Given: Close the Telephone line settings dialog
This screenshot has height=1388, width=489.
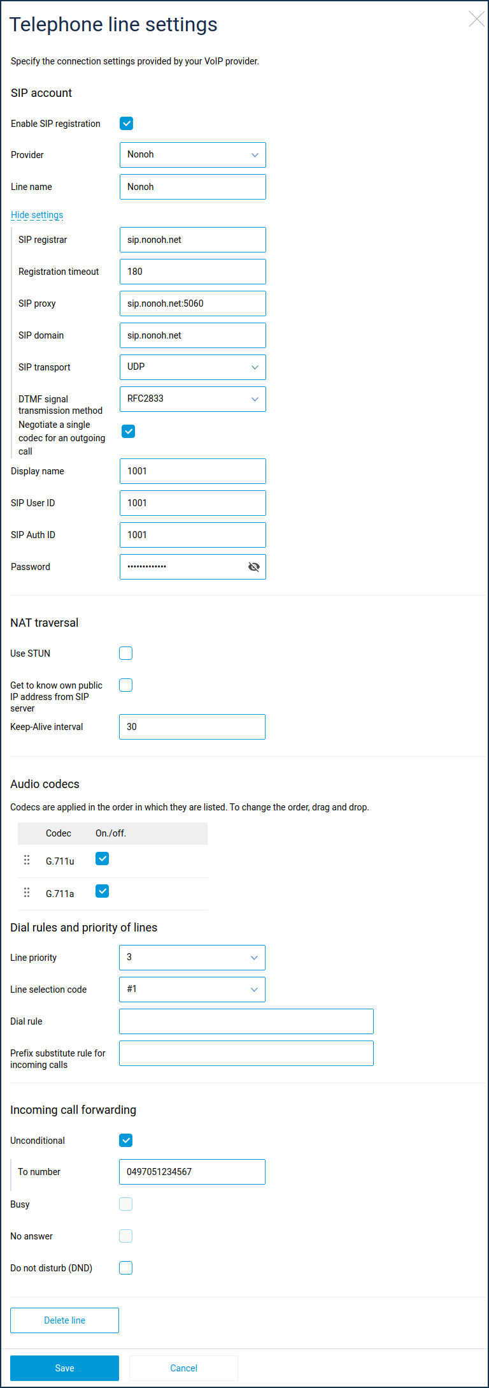Looking at the screenshot, I should pos(476,19).
